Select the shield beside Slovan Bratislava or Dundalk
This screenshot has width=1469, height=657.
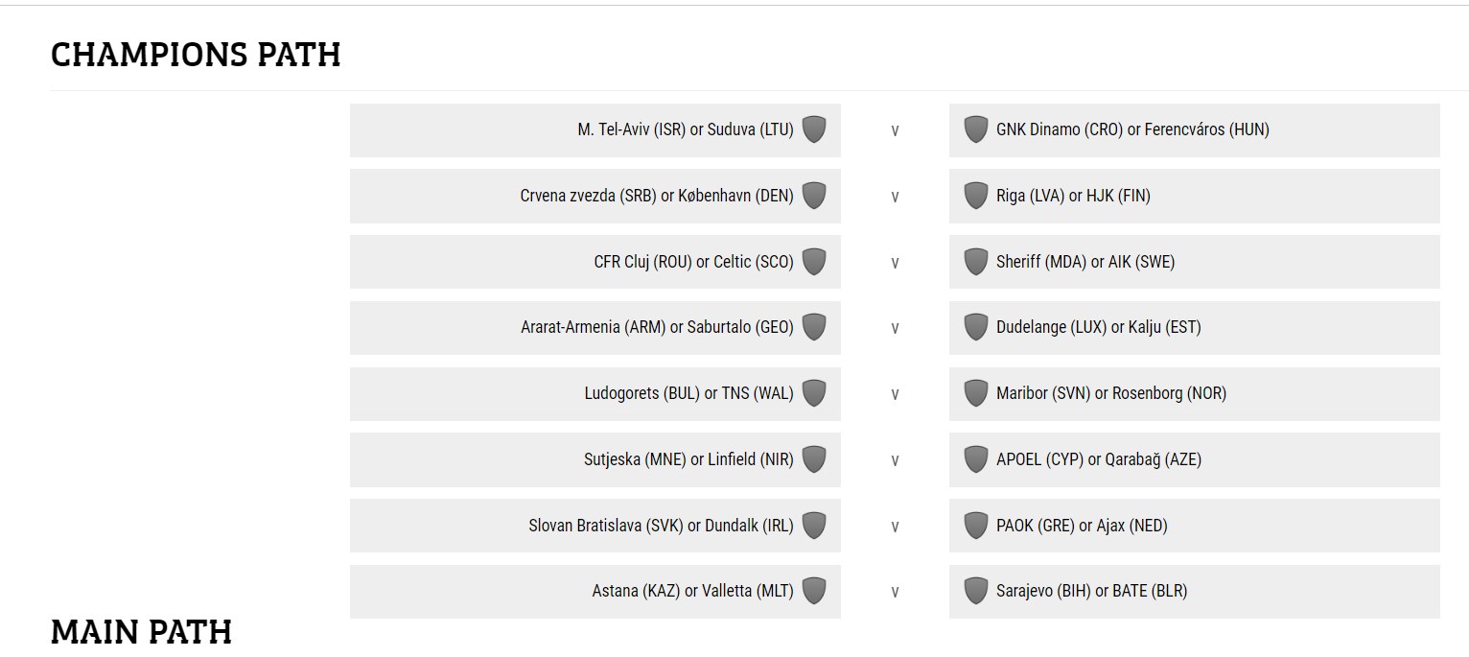[814, 526]
